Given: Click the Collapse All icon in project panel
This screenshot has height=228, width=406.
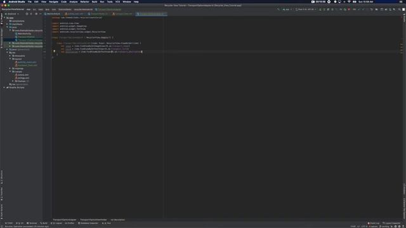Looking at the screenshot, I should pyautogui.click(x=31, y=14).
